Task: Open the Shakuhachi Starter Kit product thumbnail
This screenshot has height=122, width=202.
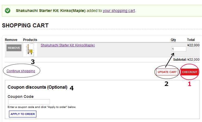Action: (x=30, y=50)
